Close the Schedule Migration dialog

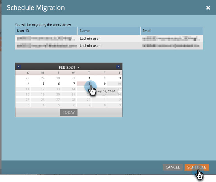pyautogui.click(x=208, y=8)
